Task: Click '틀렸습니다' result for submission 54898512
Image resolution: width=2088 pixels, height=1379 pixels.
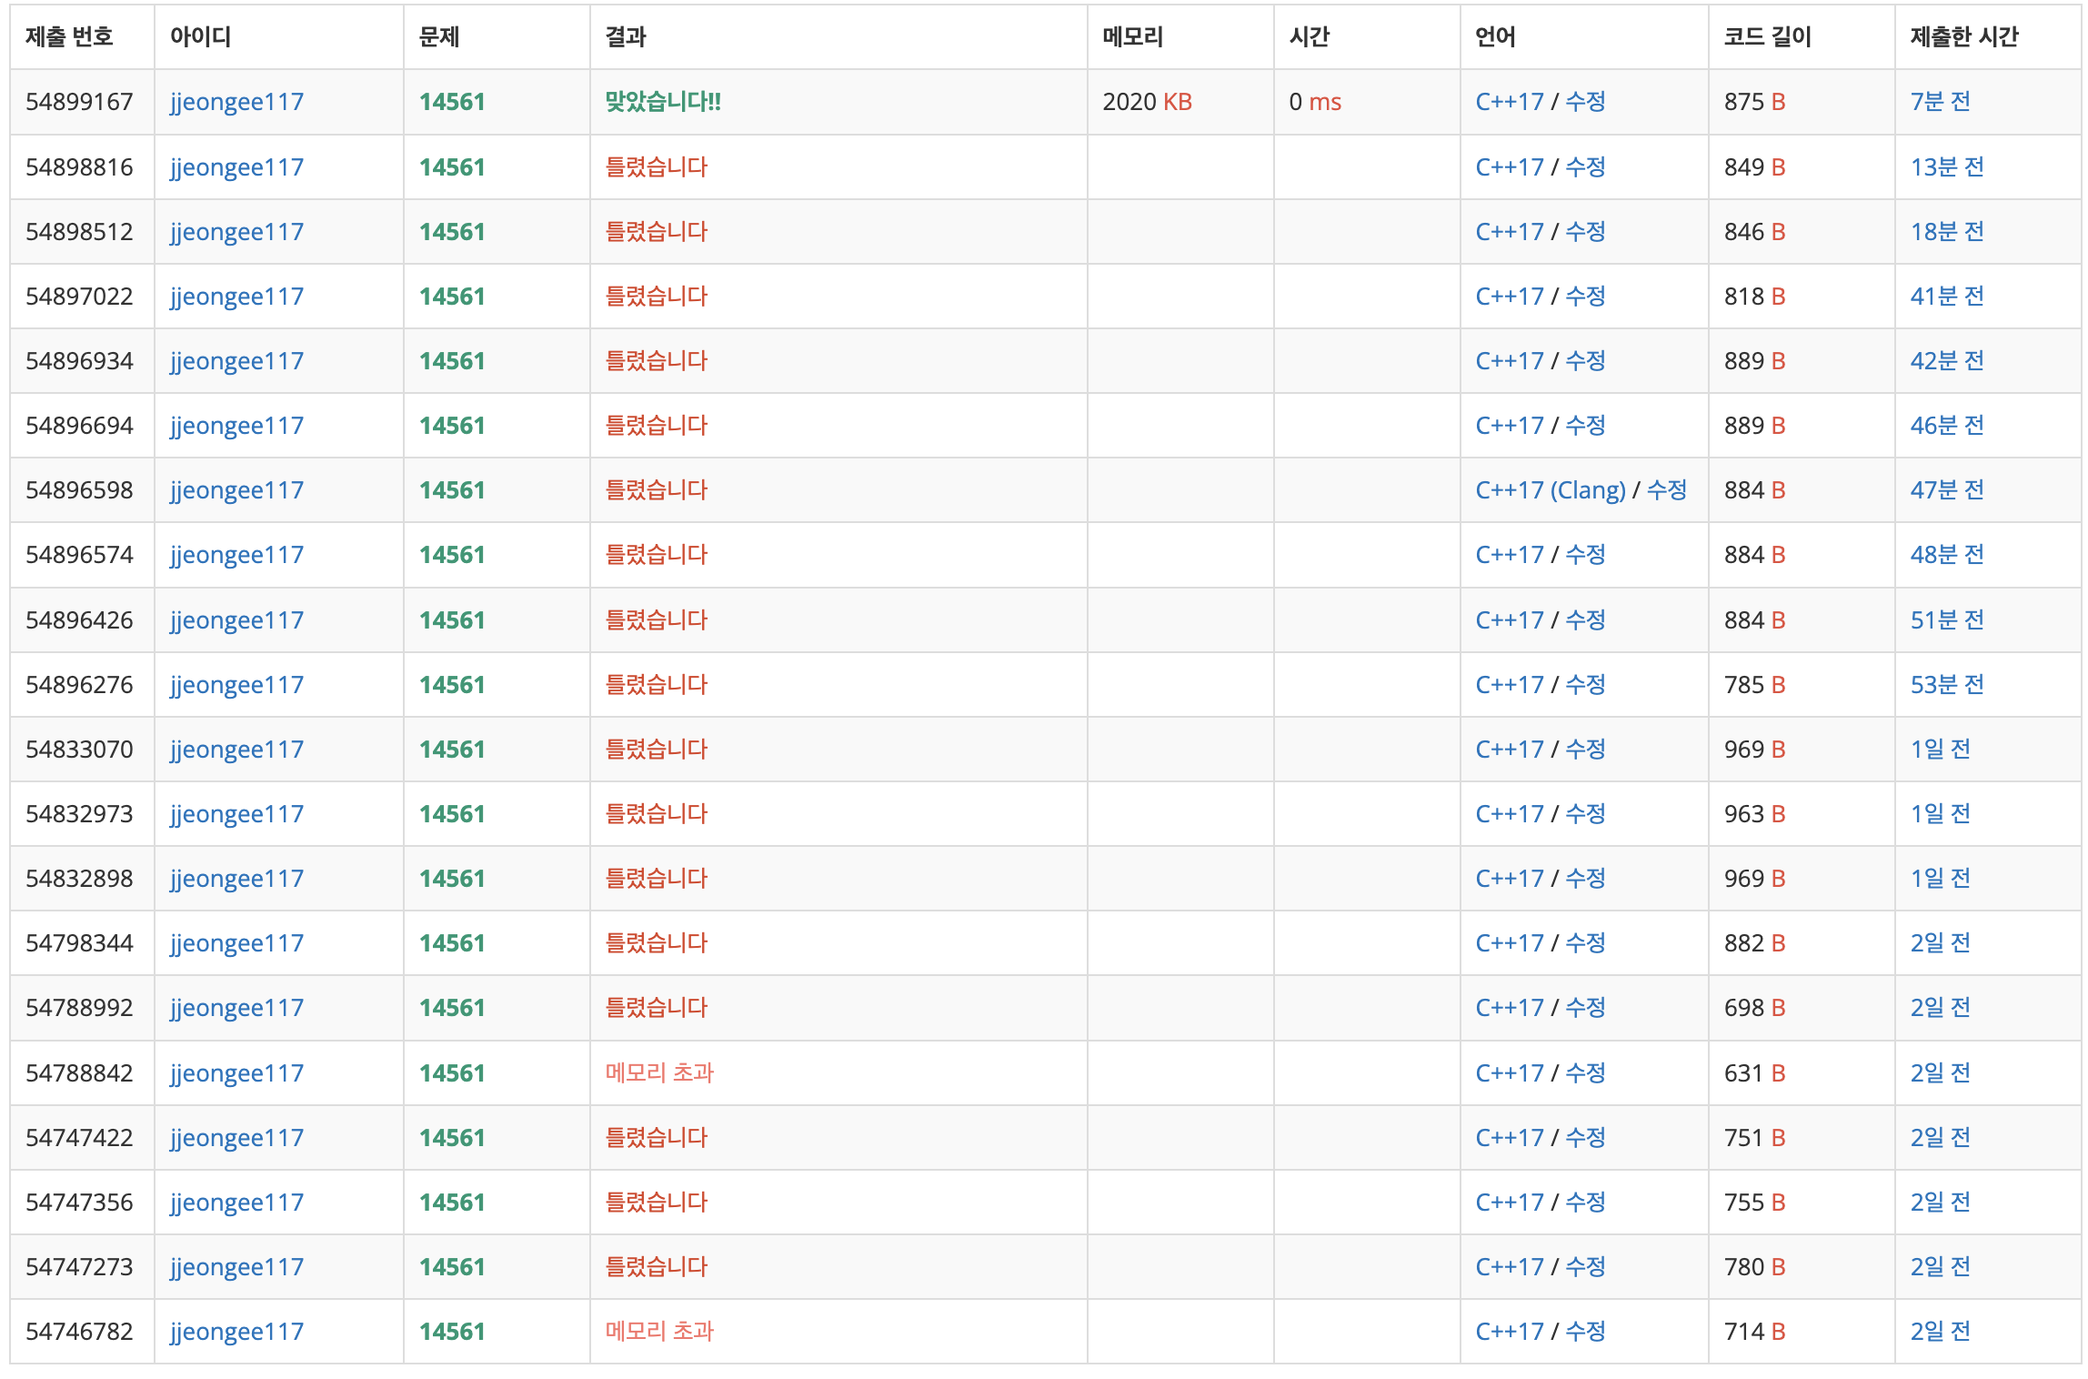Action: pos(656,232)
